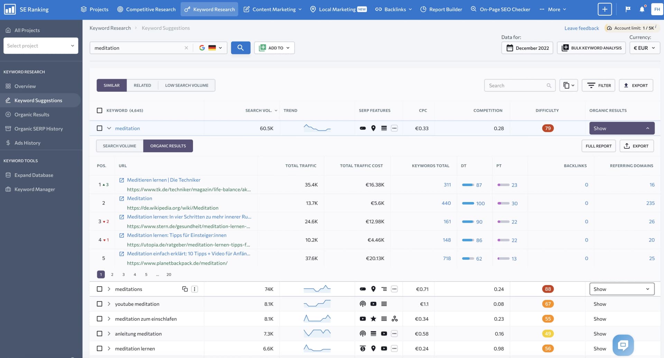The height and width of the screenshot is (358, 664).
Task: Open the ADD TO dropdown
Action: pyautogui.click(x=274, y=48)
